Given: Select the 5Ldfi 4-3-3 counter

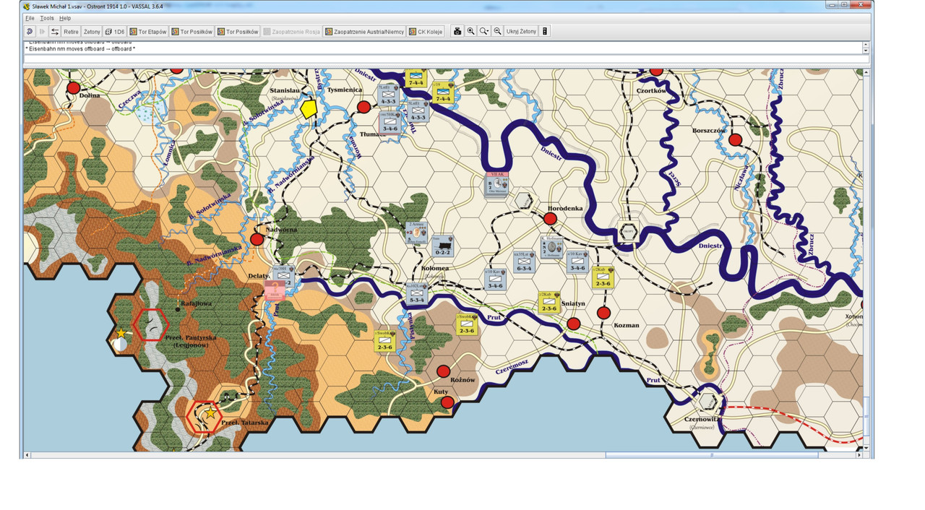Looking at the screenshot, I should 418,111.
